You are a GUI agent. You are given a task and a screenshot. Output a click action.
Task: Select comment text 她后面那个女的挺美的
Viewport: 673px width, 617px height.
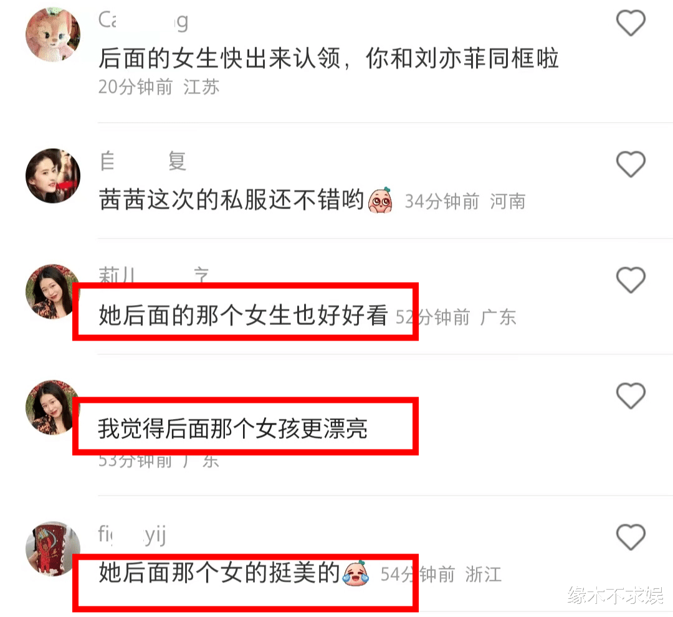[x=219, y=573]
